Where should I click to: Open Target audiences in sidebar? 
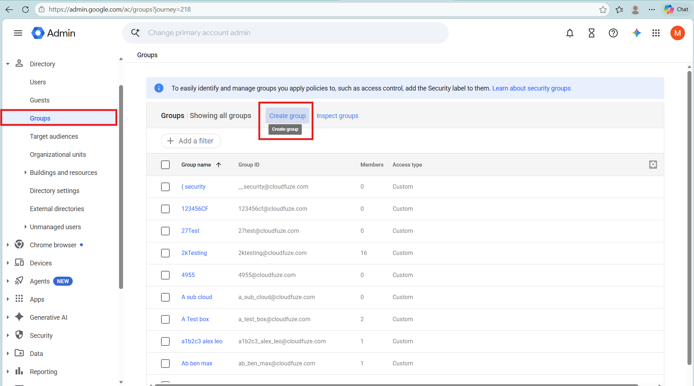[x=54, y=137]
